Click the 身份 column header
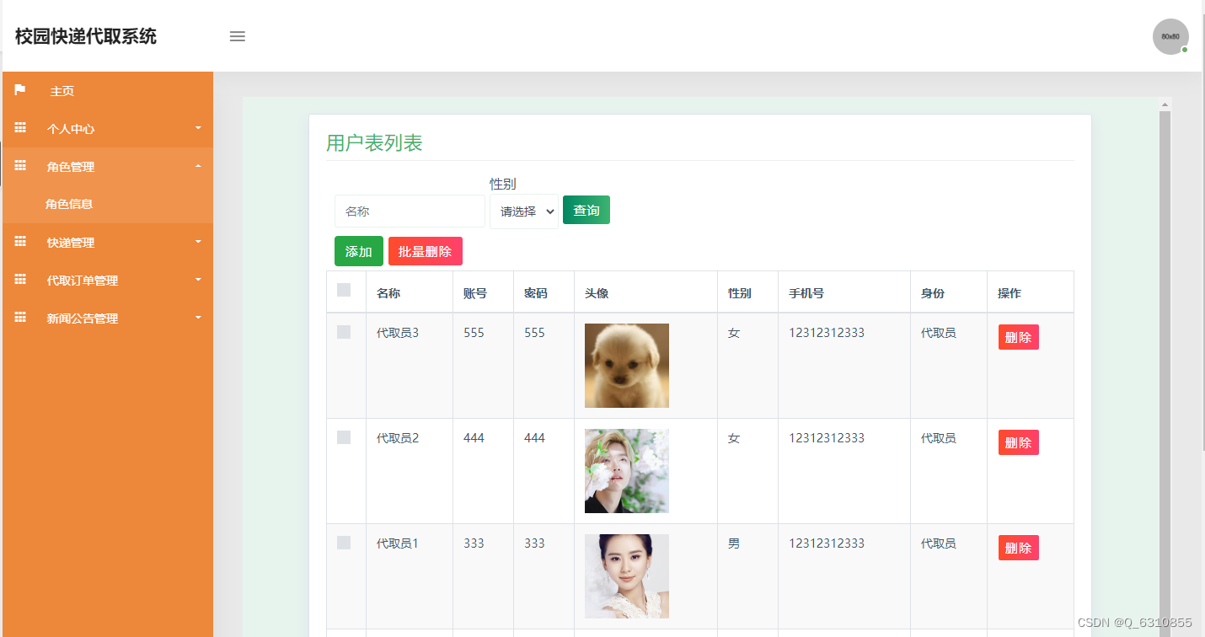The image size is (1205, 637). click(933, 293)
